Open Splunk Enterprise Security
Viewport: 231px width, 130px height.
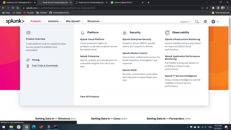coord(137,39)
